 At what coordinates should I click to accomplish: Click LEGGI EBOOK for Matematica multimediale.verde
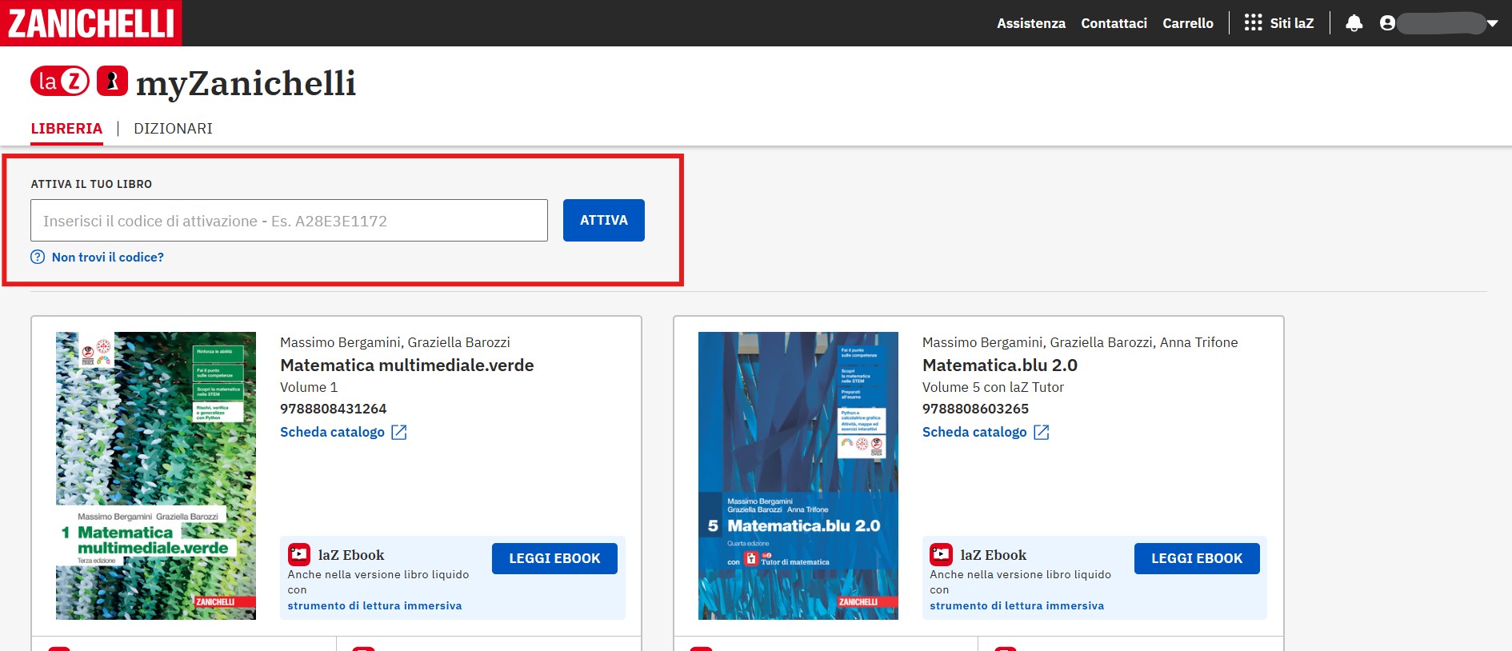554,558
